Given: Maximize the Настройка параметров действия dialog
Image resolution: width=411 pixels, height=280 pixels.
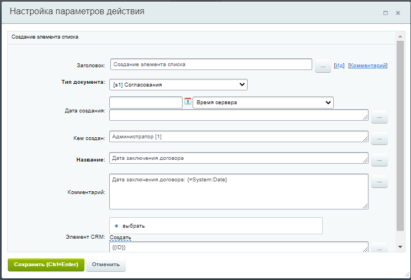Looking at the screenshot, I should pos(386,13).
